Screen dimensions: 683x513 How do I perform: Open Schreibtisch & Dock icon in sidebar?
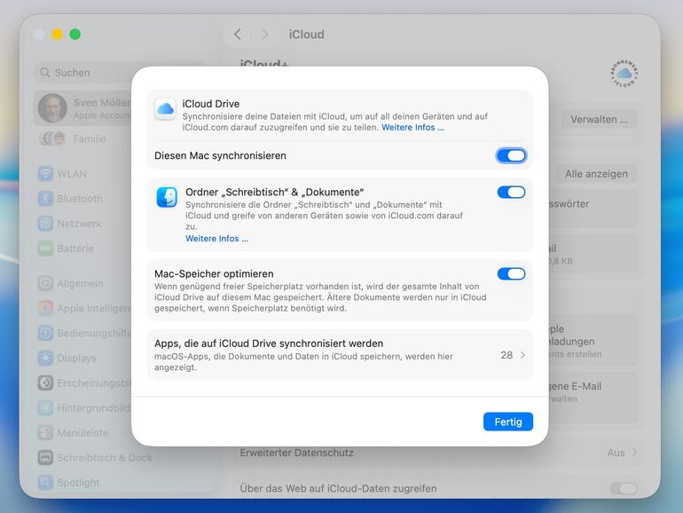point(45,457)
